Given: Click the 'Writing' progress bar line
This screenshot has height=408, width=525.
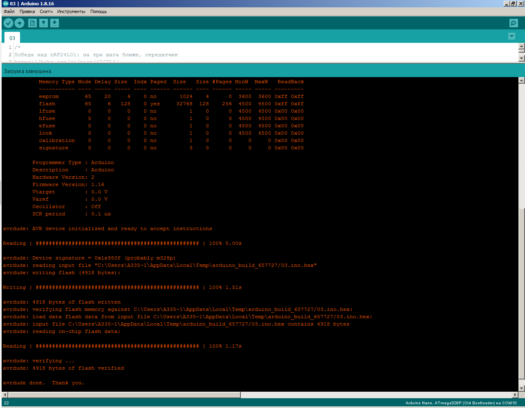Looking at the screenshot, I should click(x=122, y=287).
